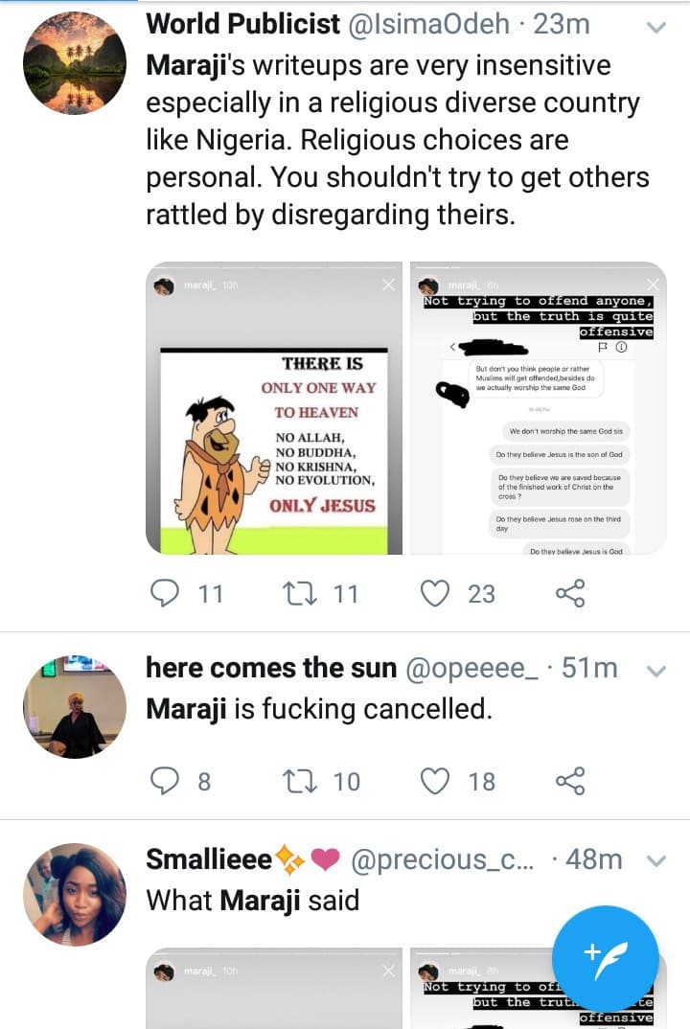Open World Publicist tweet options chevron
The height and width of the screenshot is (1029, 690).
tap(656, 28)
